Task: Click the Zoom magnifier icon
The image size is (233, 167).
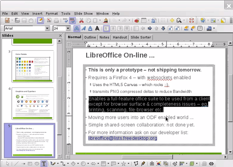Action: click(x=179, y=20)
